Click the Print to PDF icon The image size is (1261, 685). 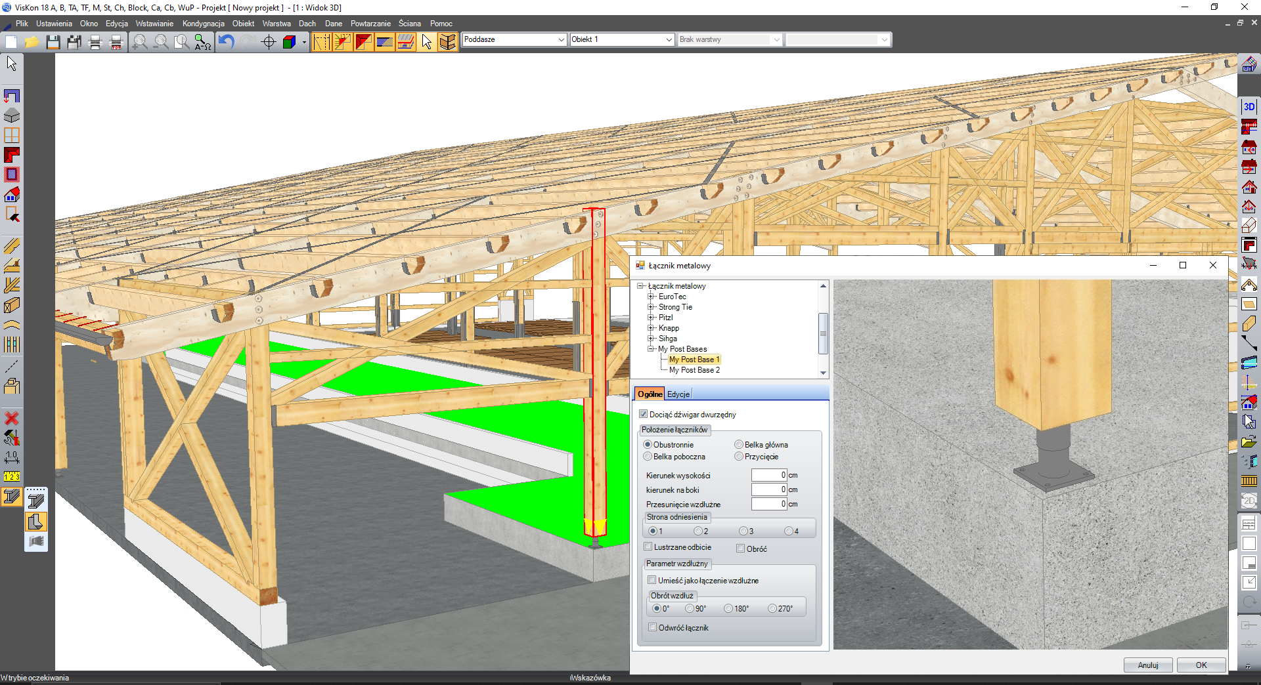pos(116,42)
